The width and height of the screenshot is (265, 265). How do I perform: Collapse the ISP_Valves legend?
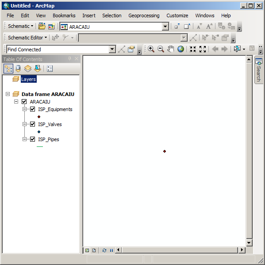coord(24,124)
